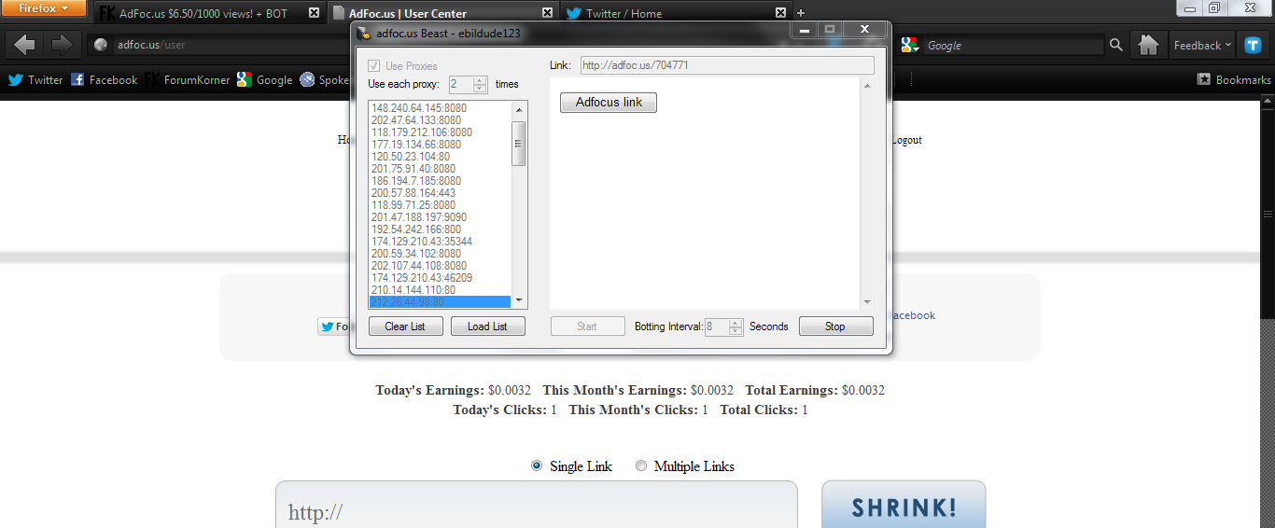Image resolution: width=1275 pixels, height=528 pixels.
Task: Click the Load List button
Action: click(487, 327)
